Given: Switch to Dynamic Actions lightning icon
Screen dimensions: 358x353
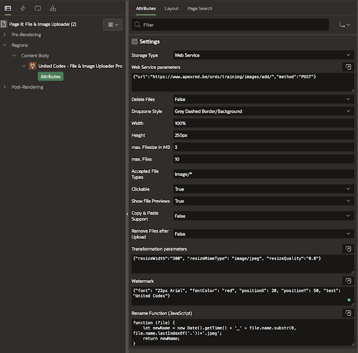Looking at the screenshot, I should click(x=23, y=8).
